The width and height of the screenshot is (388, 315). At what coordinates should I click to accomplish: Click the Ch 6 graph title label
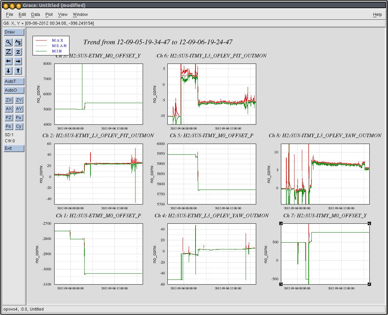coord(211,56)
